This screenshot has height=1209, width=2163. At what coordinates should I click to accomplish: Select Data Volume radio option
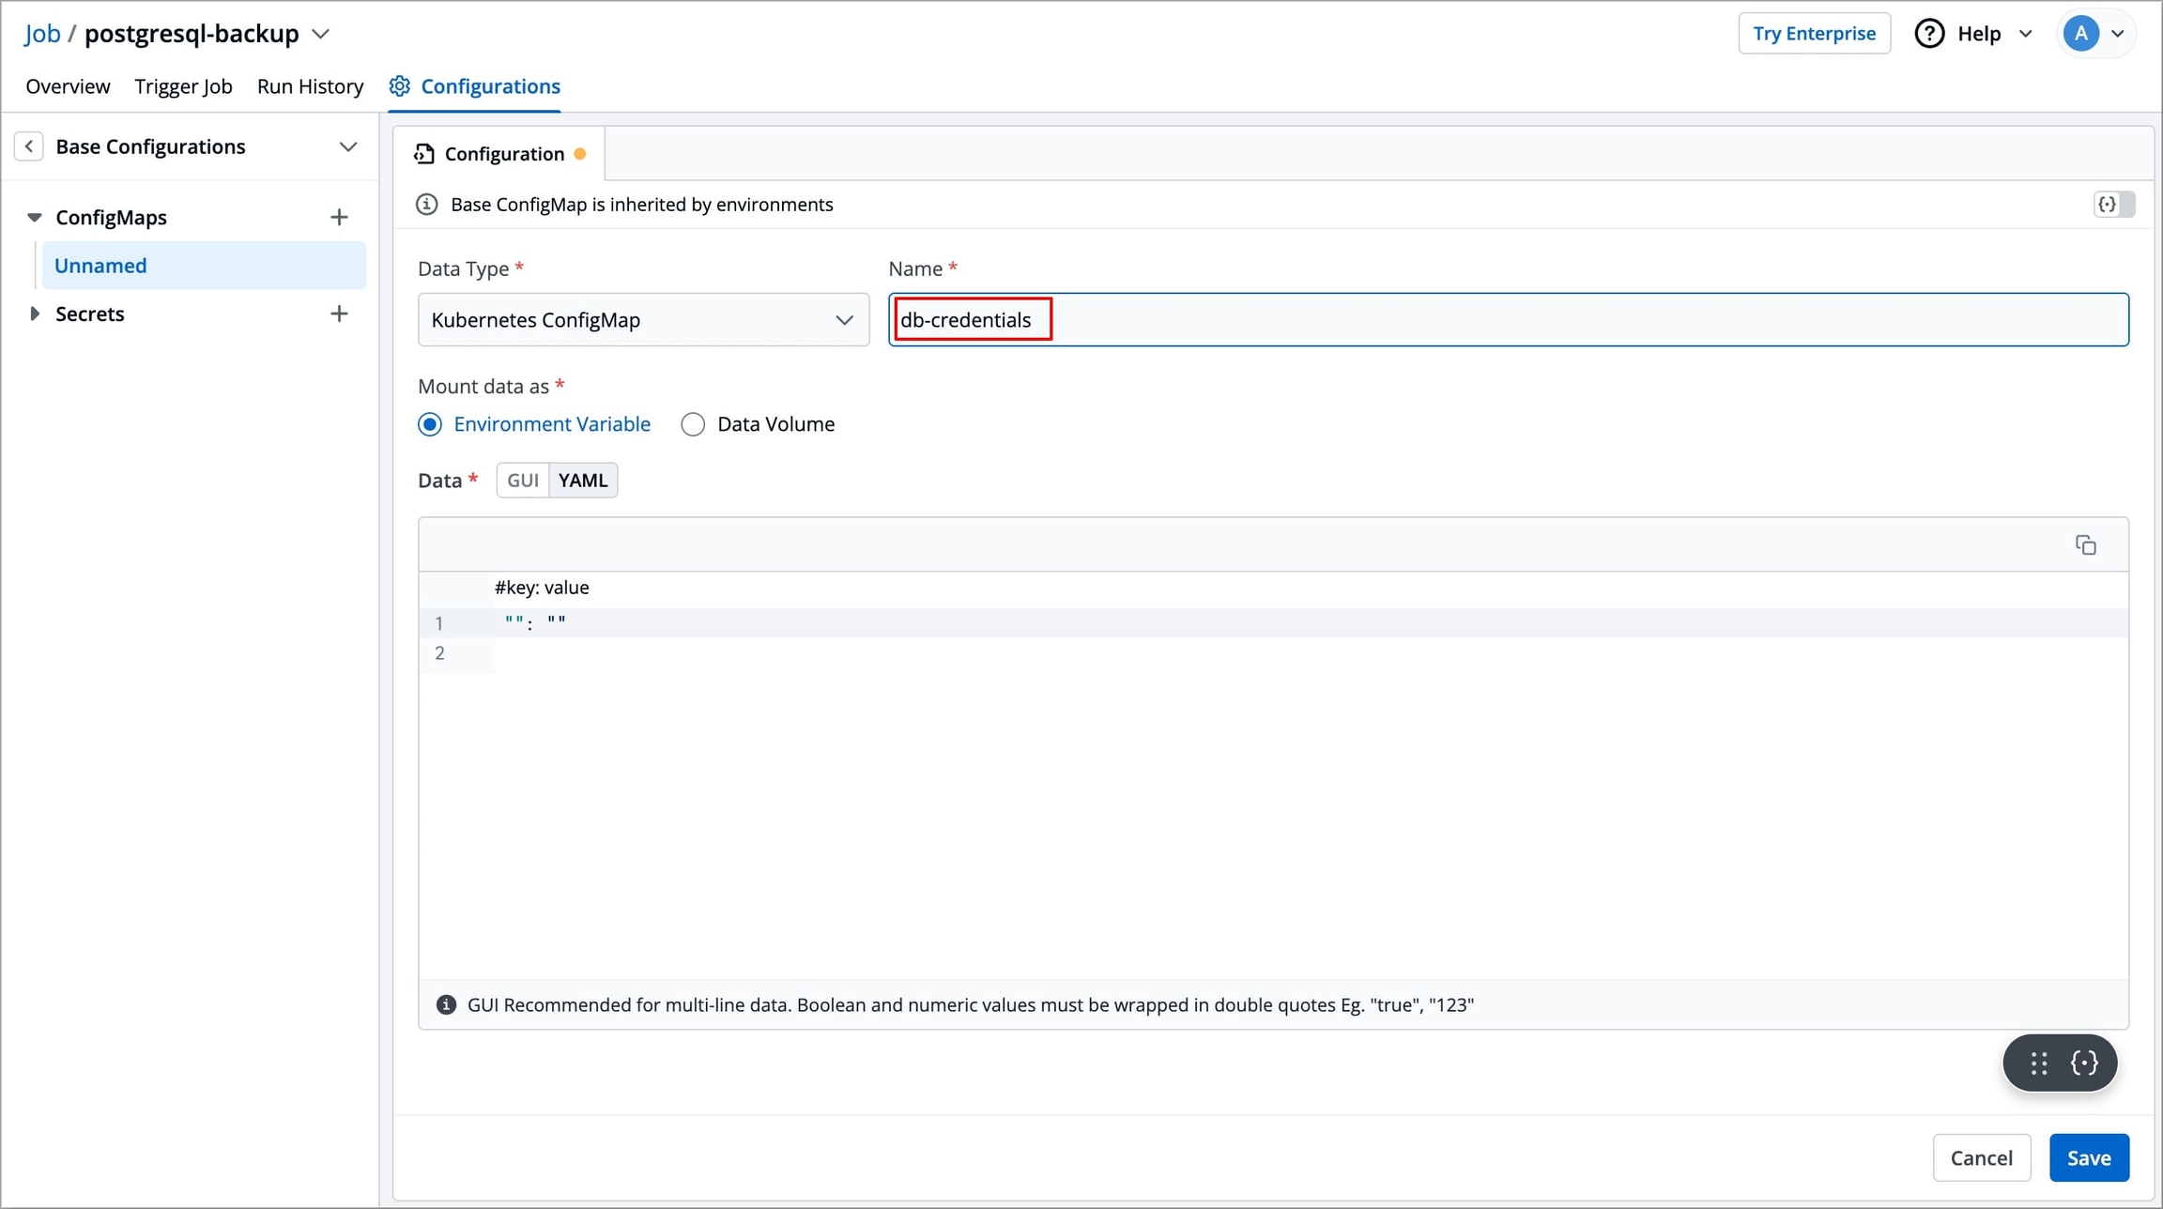(x=693, y=424)
